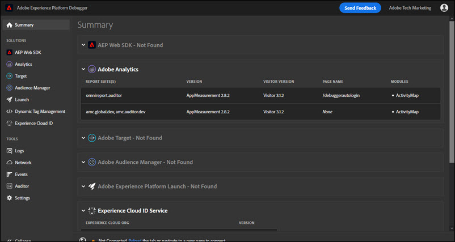
Task: Open Launch from the sidebar
Action: (x=22, y=99)
